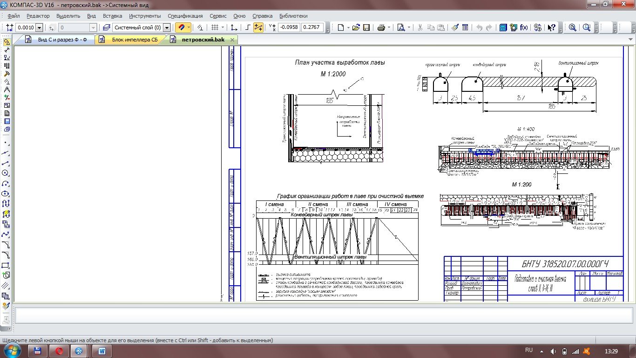This screenshot has width=636, height=358.
Task: Open the Variables f(x) tool
Action: click(x=524, y=28)
